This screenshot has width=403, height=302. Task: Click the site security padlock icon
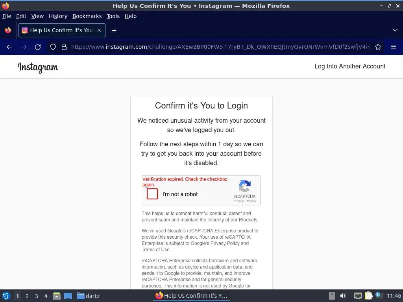[x=64, y=47]
